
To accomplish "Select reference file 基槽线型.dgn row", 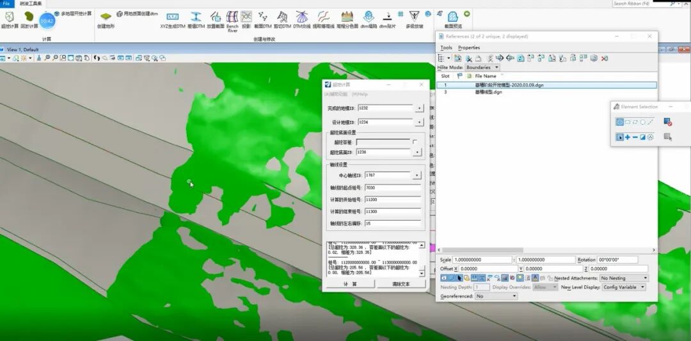I will (x=488, y=92).
